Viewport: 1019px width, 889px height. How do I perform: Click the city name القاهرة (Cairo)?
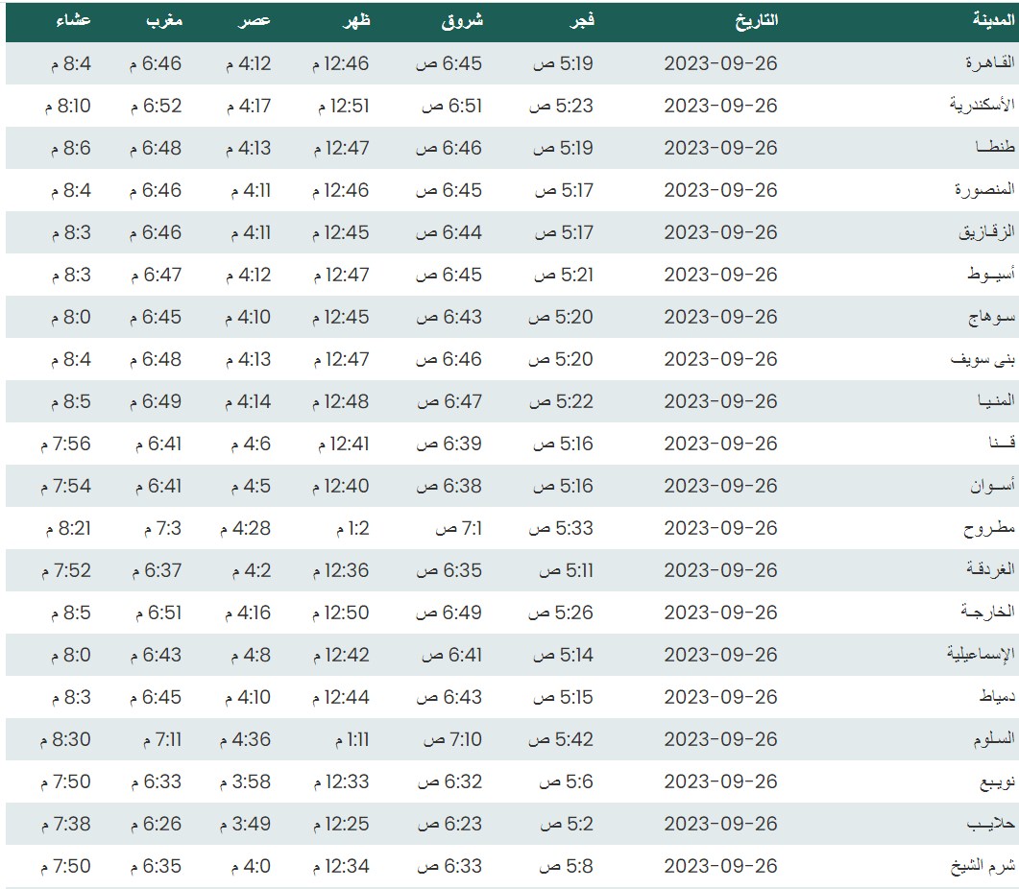(x=987, y=63)
